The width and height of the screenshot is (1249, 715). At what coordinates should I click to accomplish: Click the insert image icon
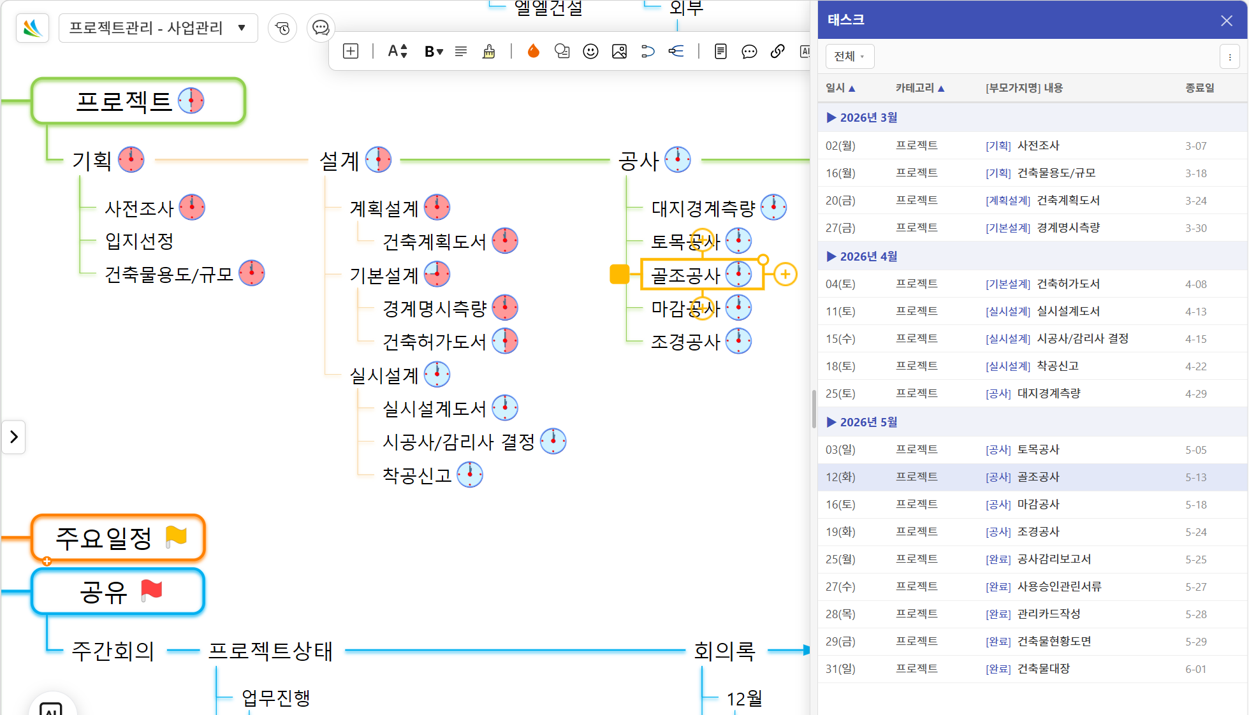click(619, 52)
